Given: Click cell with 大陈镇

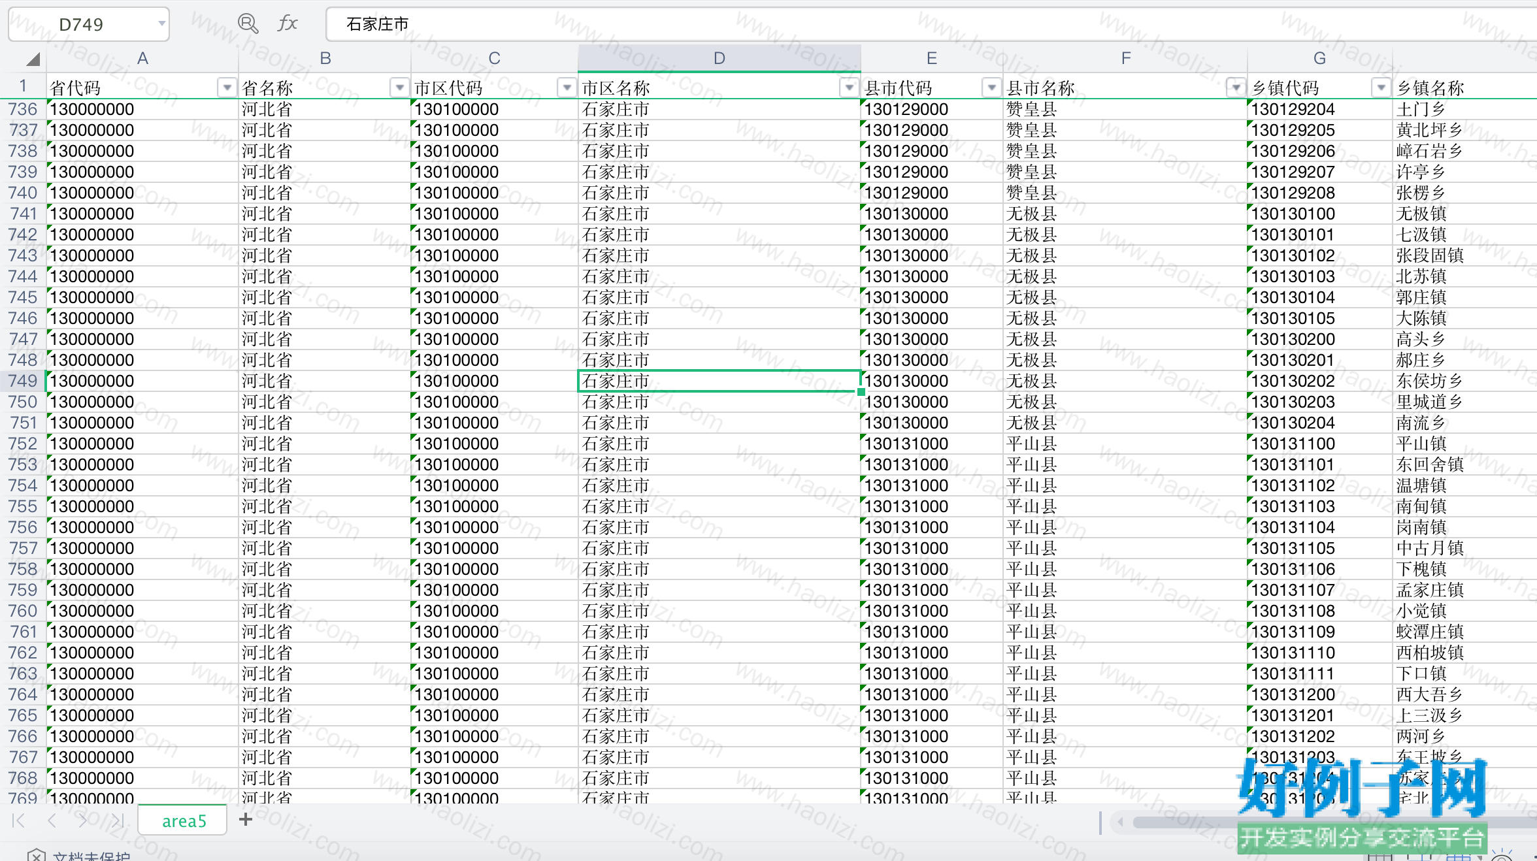Looking at the screenshot, I should tap(1464, 318).
